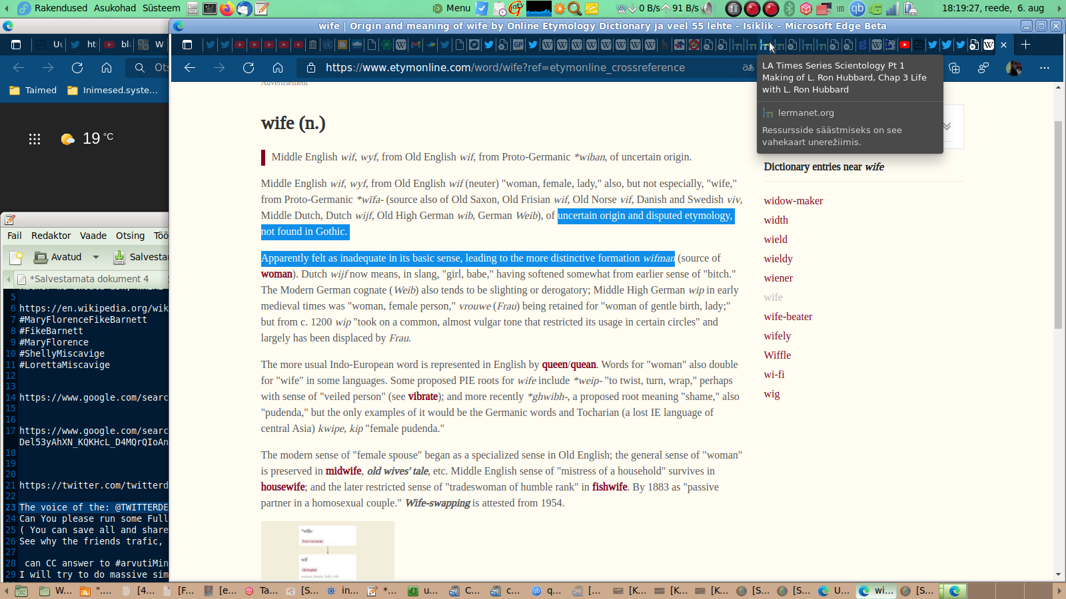Go back in the etymonline Edge window
The width and height of the screenshot is (1066, 599).
(190, 67)
